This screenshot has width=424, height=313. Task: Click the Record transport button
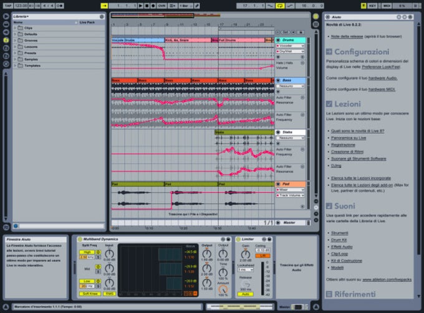pos(153,6)
